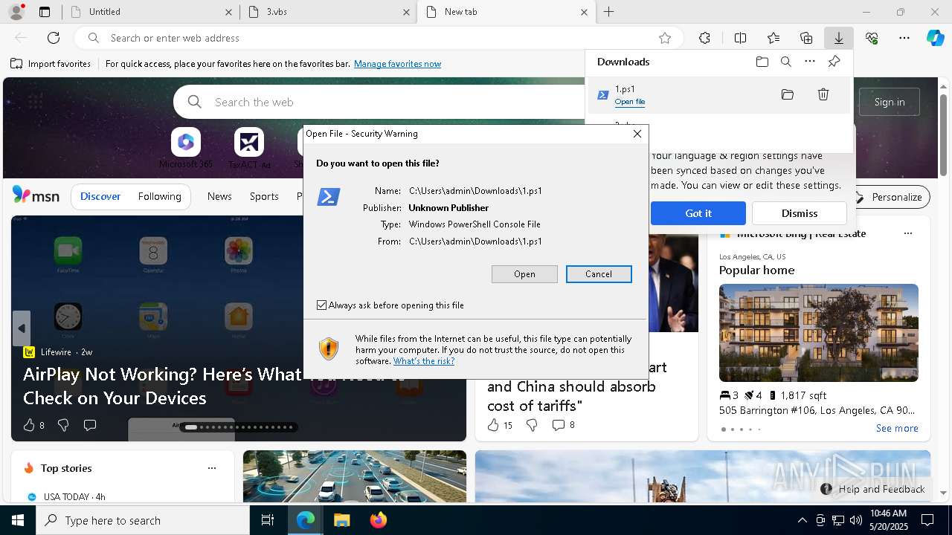Select the New tab tab

coord(506,12)
